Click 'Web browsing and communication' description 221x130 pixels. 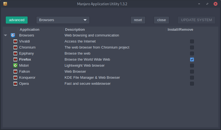[92, 35]
